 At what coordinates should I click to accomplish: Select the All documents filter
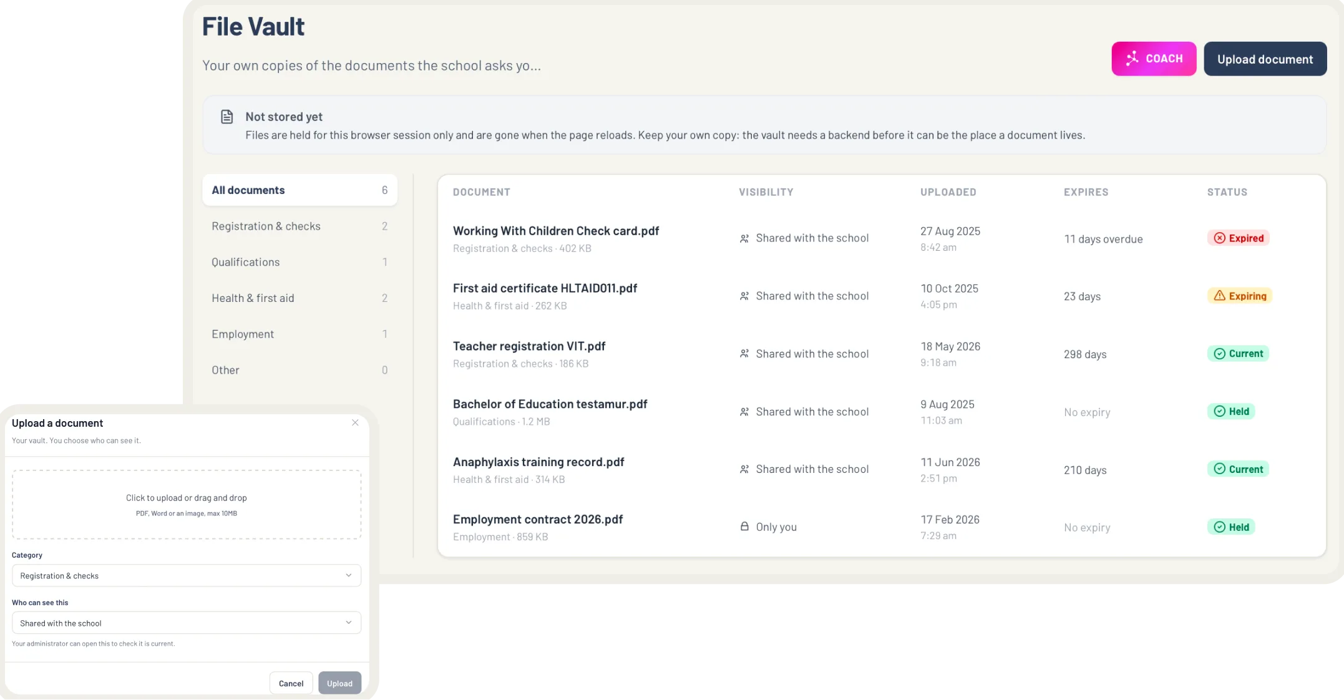coord(299,190)
